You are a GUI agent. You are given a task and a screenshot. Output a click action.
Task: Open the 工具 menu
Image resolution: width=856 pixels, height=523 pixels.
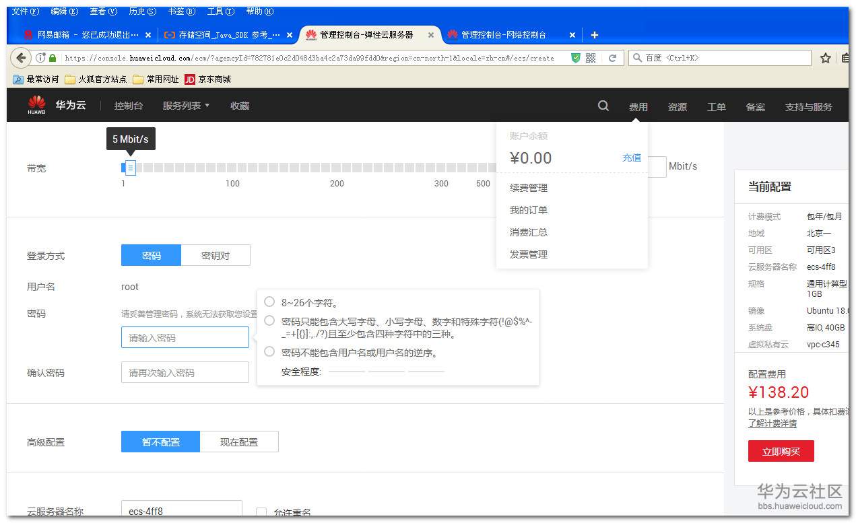[x=221, y=11]
